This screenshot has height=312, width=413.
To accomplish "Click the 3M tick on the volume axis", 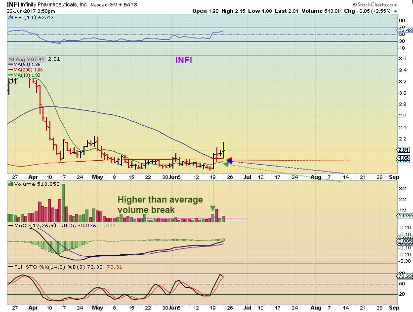I will [x=403, y=188].
